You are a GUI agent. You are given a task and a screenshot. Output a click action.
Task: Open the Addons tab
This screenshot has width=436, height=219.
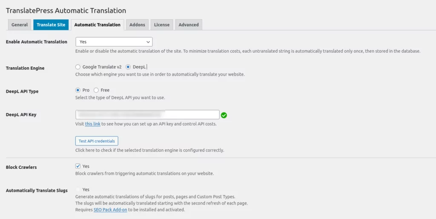point(138,25)
